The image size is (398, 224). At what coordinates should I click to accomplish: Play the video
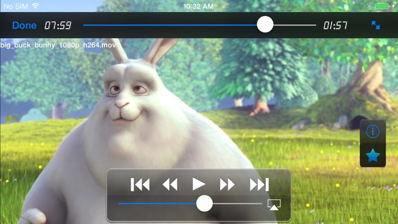199,184
